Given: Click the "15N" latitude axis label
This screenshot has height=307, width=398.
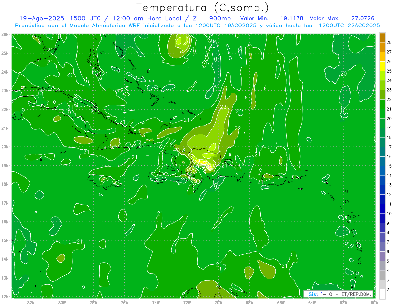Looking at the screenshot, I should pyautogui.click(x=5, y=240).
